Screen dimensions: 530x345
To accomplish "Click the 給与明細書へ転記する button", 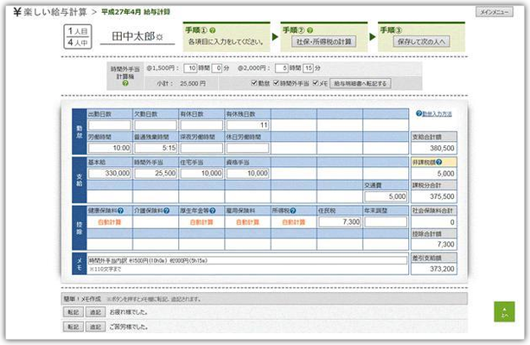I will [x=361, y=84].
